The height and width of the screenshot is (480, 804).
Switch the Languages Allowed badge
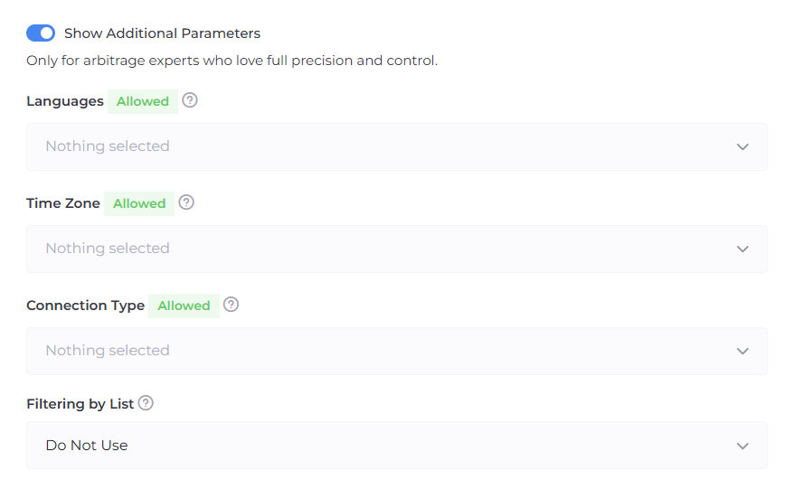coord(143,101)
